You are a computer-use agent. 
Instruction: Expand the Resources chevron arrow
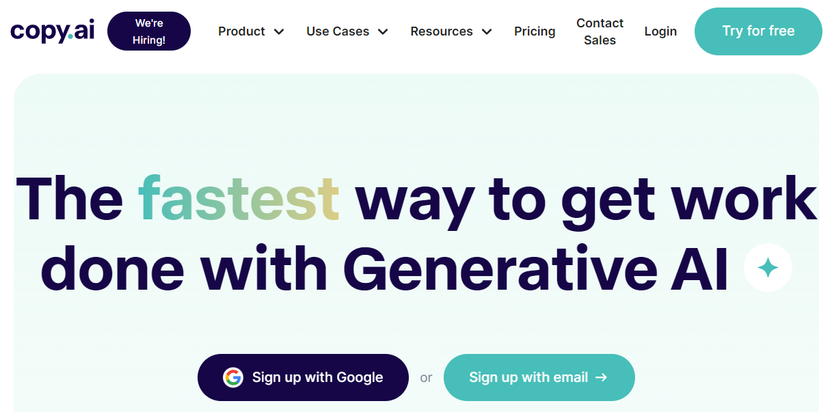tap(487, 31)
